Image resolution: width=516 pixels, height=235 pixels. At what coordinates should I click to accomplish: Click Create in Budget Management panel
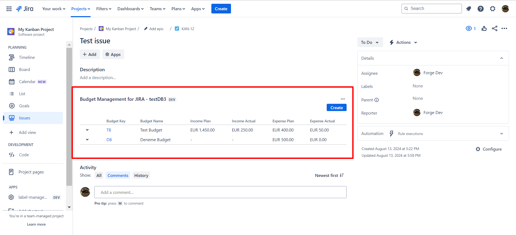point(337,108)
